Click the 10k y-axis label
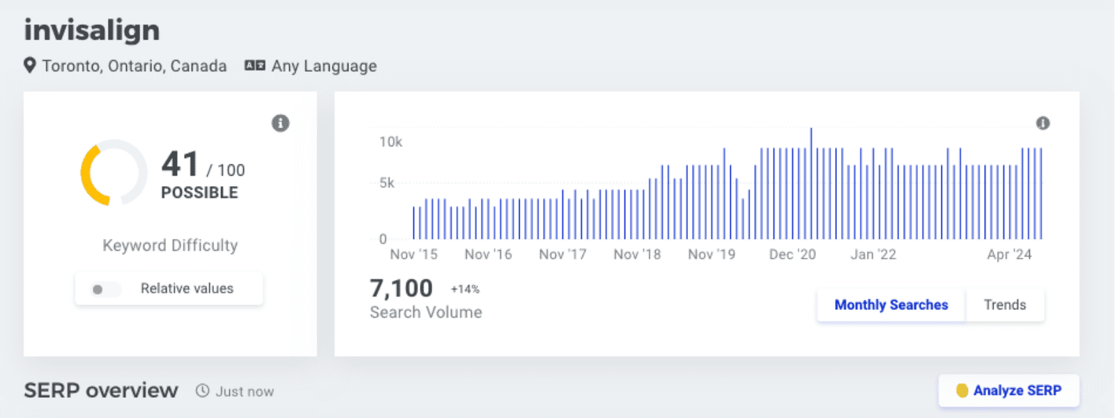The width and height of the screenshot is (1115, 418). click(391, 142)
